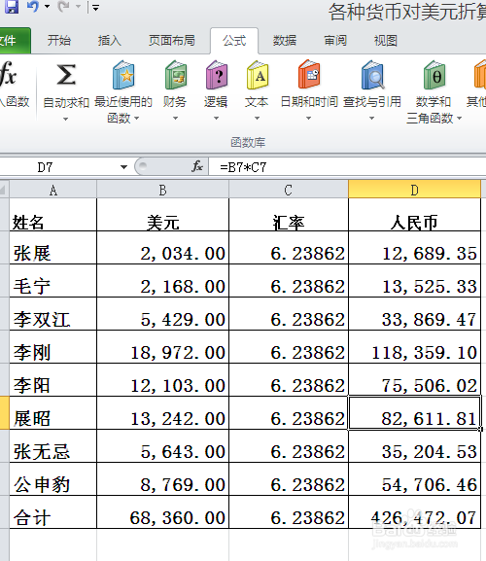
Task: Click the Save icon in quick access toolbar
Action: (x=12, y=7)
